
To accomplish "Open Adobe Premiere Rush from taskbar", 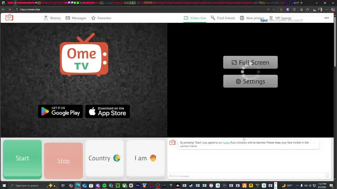I will 138,186.
